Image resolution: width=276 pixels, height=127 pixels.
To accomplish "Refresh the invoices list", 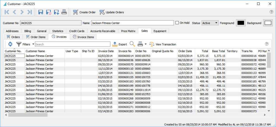I will pyautogui.click(x=10, y=44).
